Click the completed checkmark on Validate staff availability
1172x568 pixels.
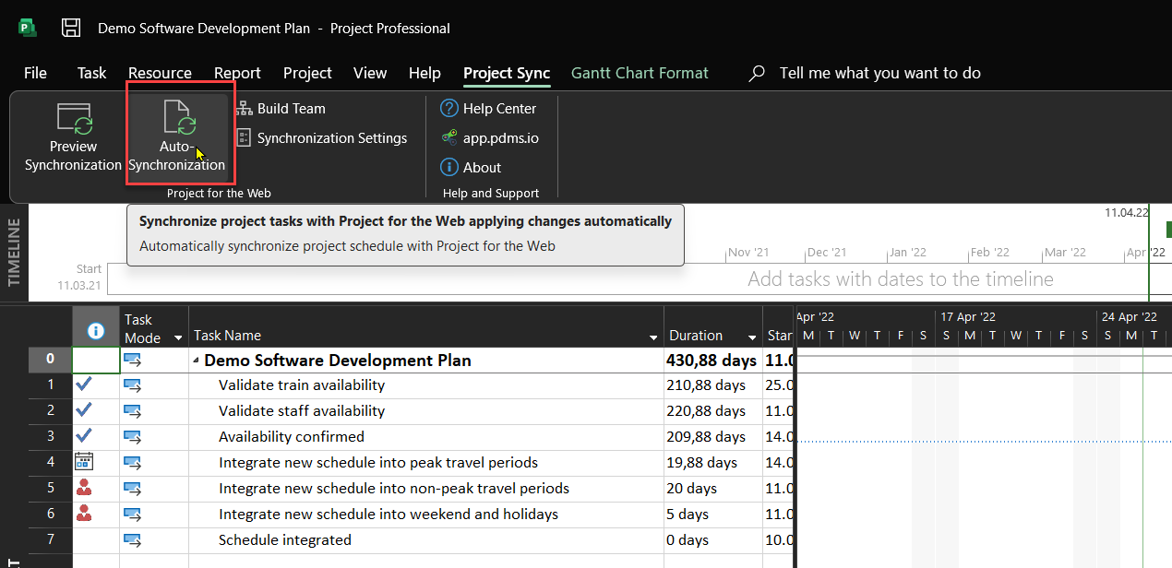pos(84,410)
